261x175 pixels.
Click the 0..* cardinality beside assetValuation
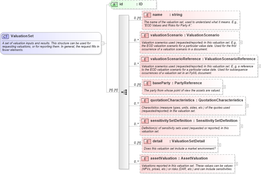coord(136,162)
